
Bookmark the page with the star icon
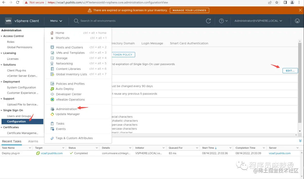click(277, 3)
